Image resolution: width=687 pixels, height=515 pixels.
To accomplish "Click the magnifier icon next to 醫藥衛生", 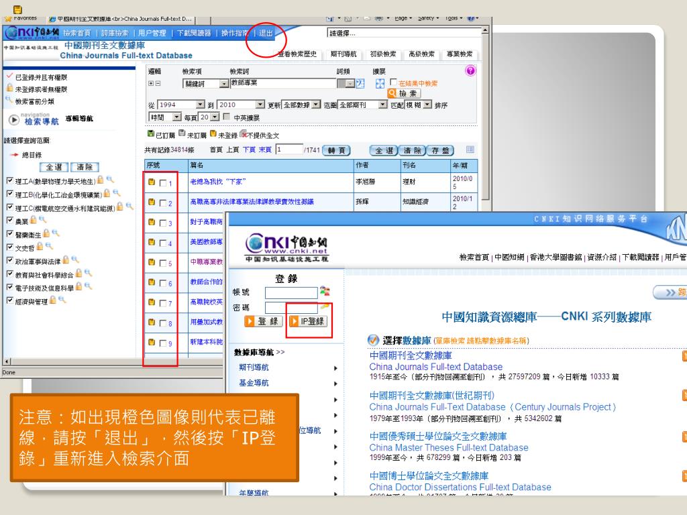I will (55, 233).
